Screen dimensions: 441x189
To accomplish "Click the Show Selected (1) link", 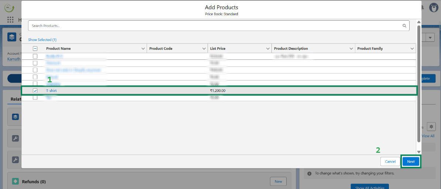I will click(x=42, y=39).
